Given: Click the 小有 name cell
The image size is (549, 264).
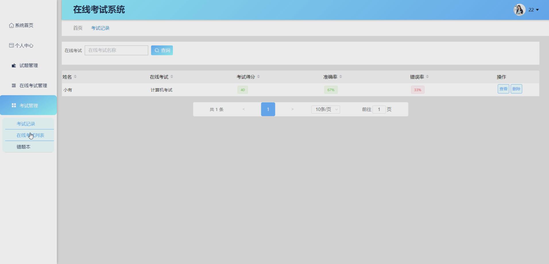Looking at the screenshot, I should [68, 90].
